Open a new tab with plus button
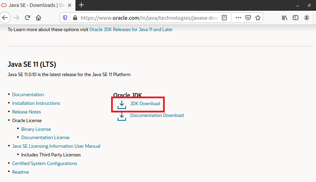Viewport: 316px width, 182px height. point(81,5)
